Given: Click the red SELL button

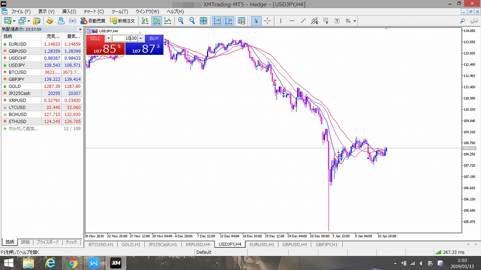Looking at the screenshot, I should (x=95, y=38).
